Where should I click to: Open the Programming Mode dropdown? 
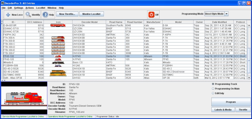click(227, 14)
